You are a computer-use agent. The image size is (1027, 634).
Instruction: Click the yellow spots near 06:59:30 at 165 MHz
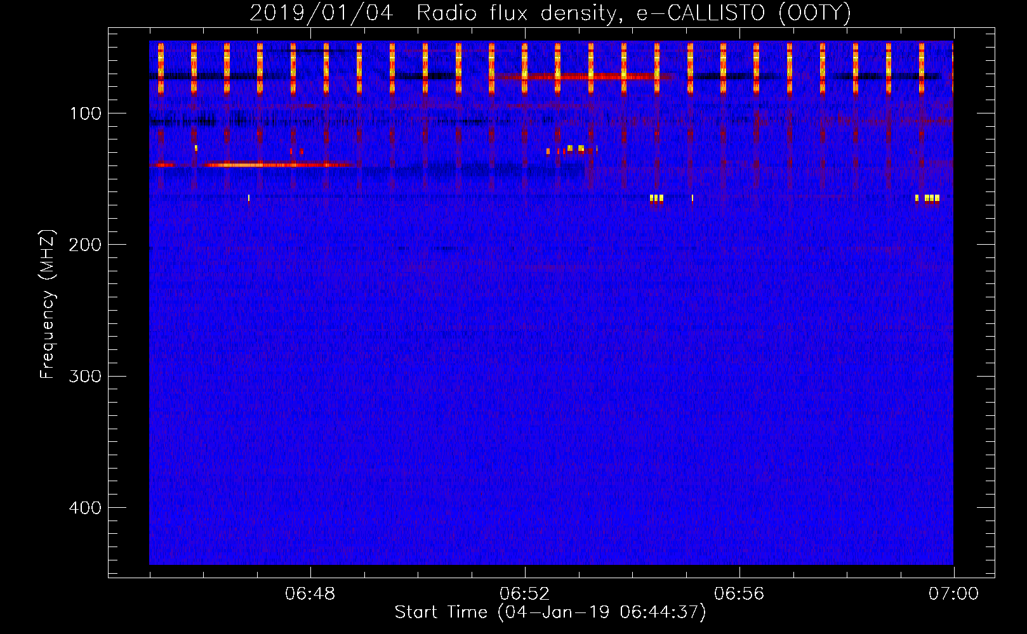[x=927, y=198]
